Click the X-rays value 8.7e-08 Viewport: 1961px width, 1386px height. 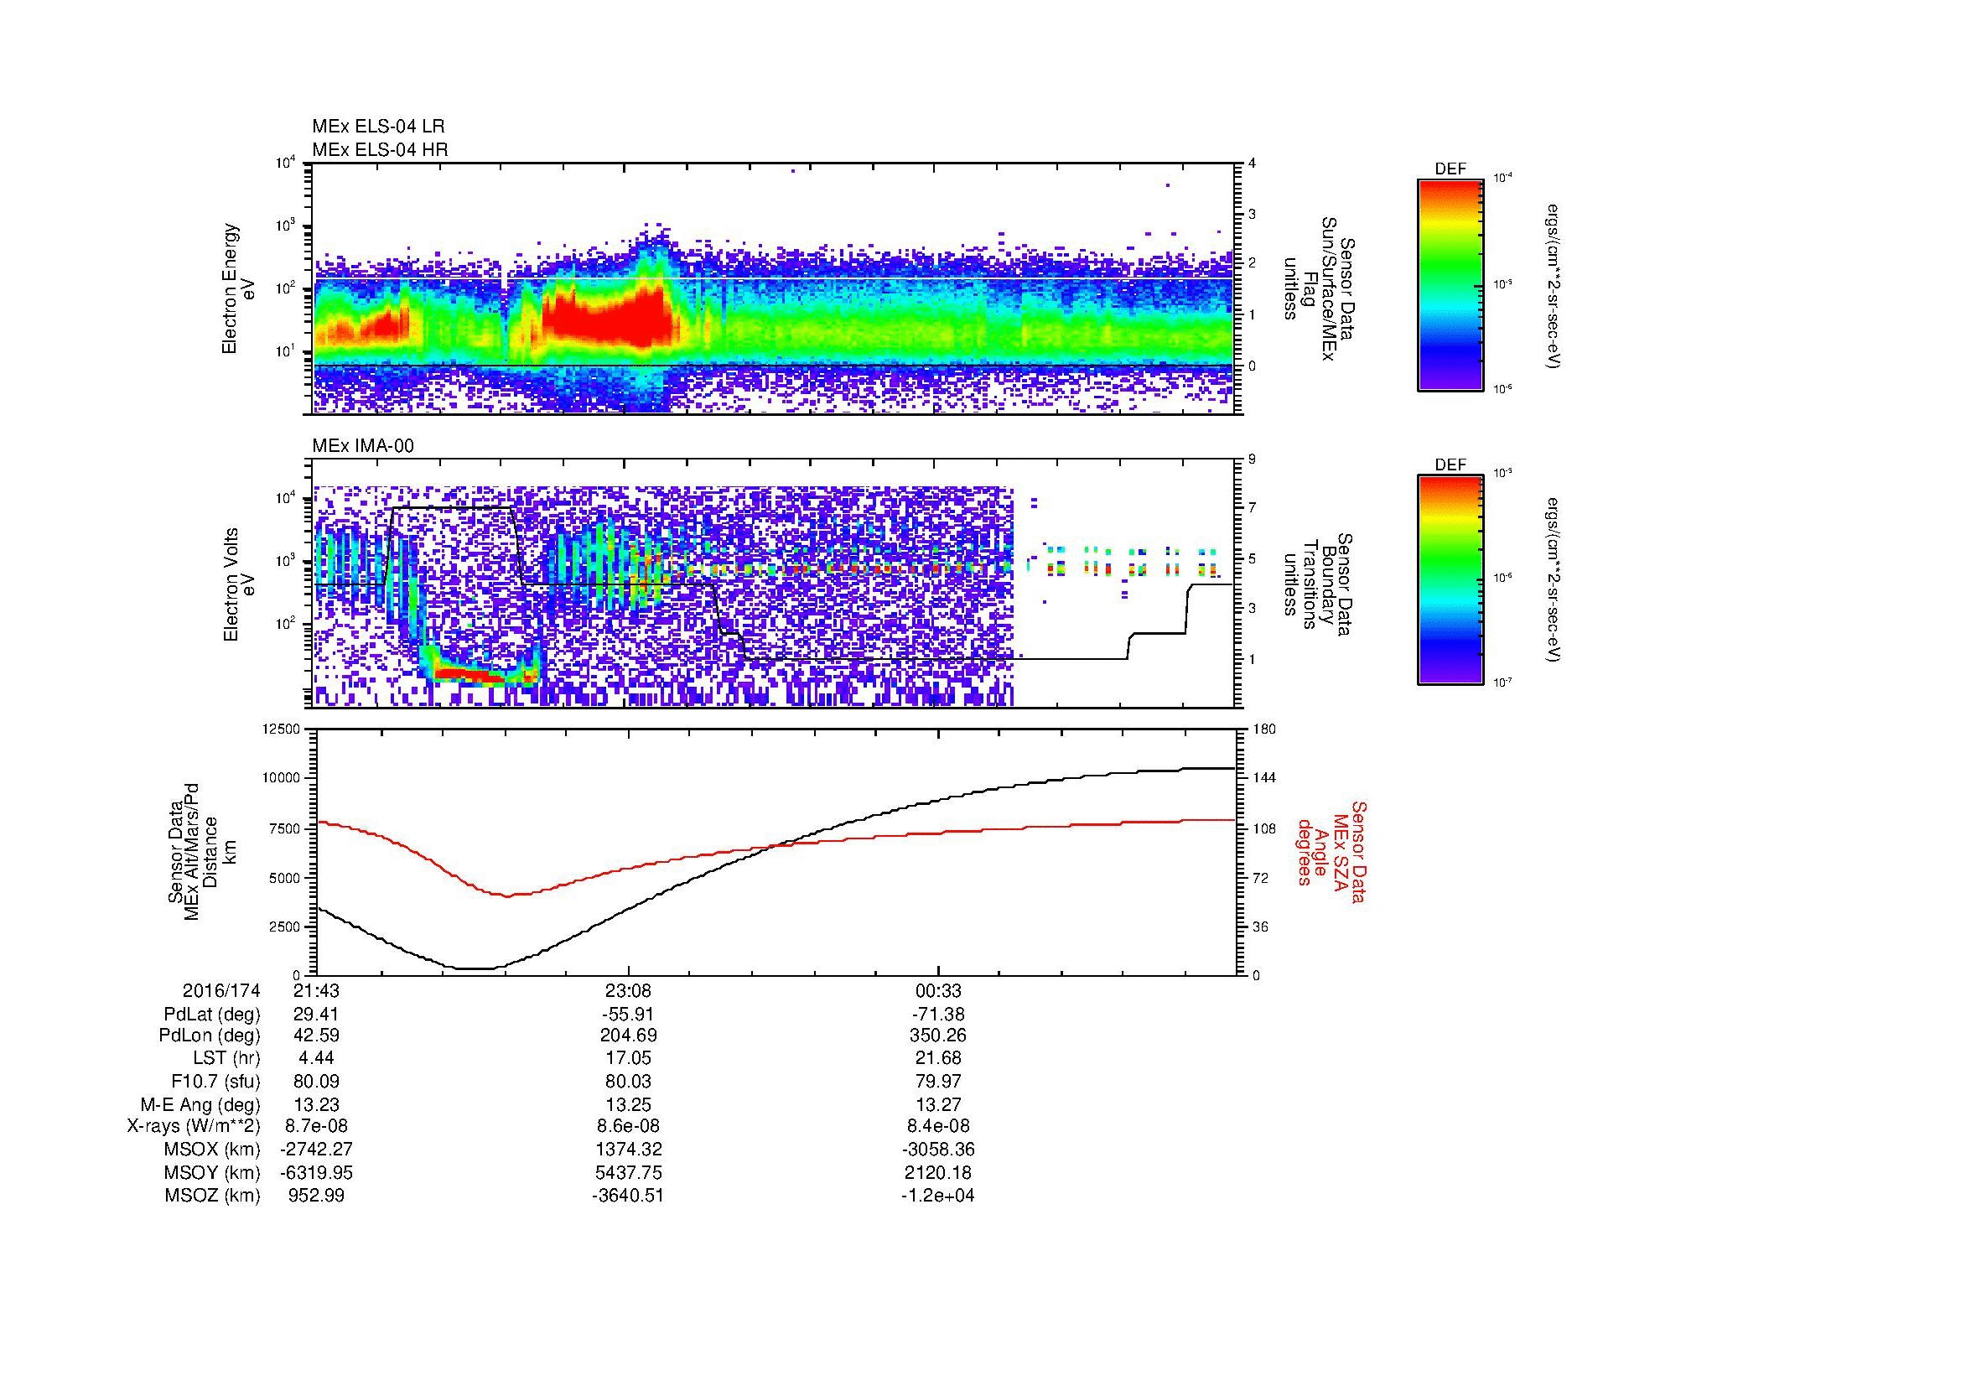[317, 1126]
